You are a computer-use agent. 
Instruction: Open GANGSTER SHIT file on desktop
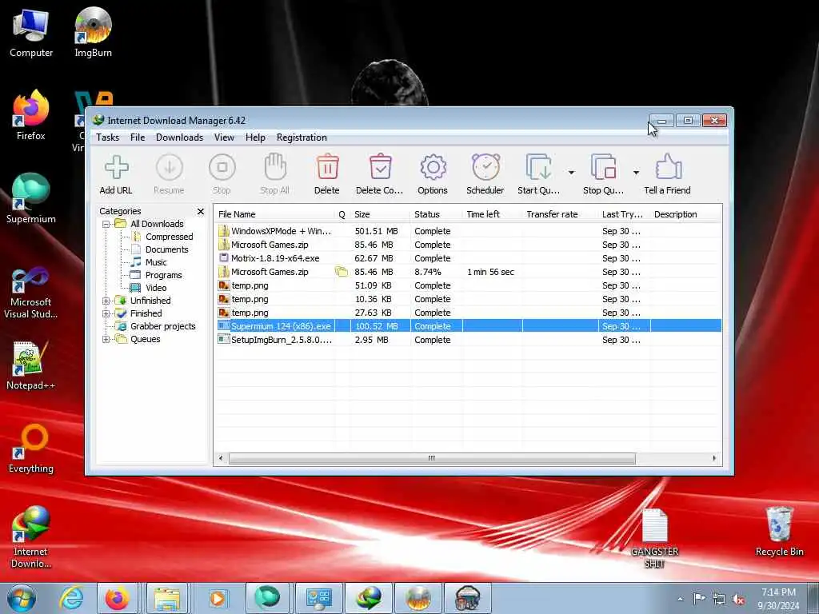[654, 538]
